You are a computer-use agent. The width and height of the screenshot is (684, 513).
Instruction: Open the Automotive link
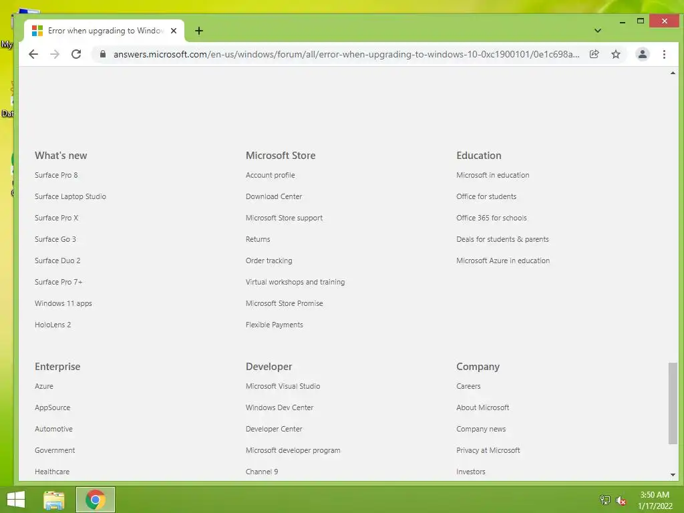[x=53, y=429]
